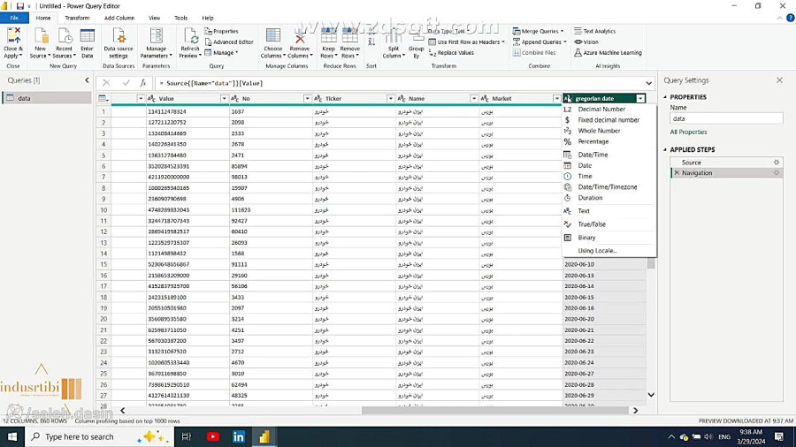Open the Windows Start menu

[12, 436]
